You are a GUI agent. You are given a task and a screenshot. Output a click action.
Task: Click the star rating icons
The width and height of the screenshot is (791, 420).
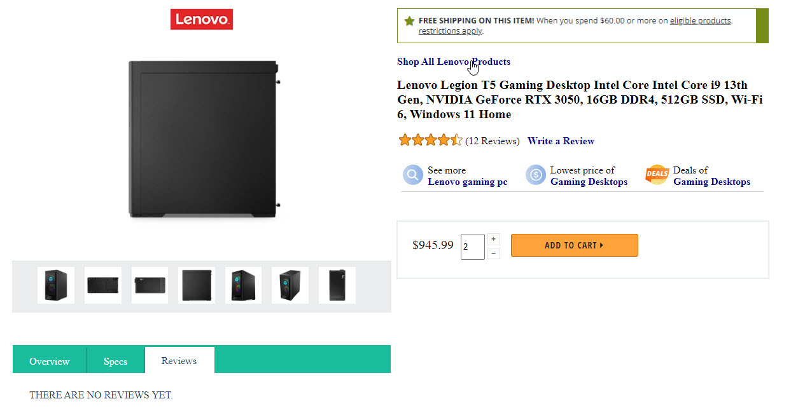pyautogui.click(x=430, y=140)
